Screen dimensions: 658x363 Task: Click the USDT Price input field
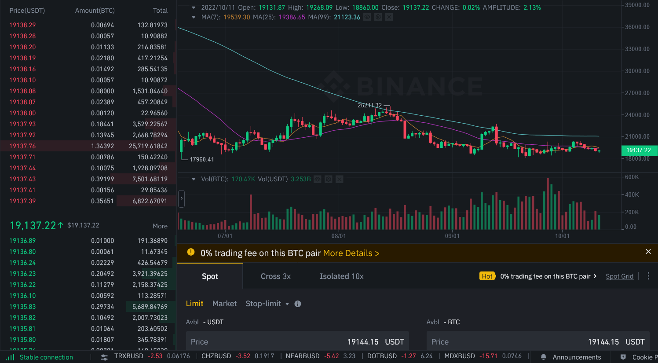(x=297, y=342)
